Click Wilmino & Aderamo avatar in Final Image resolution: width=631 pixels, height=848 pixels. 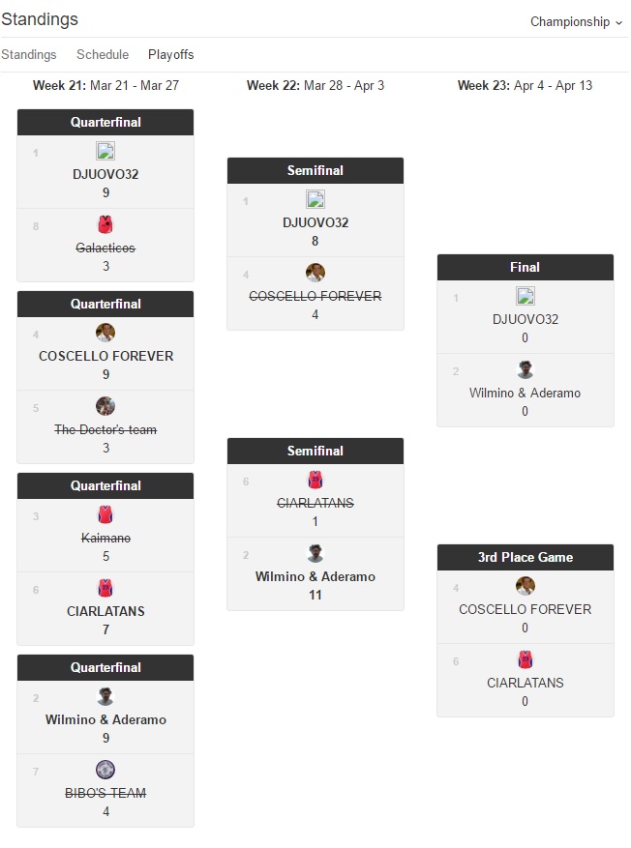526,369
